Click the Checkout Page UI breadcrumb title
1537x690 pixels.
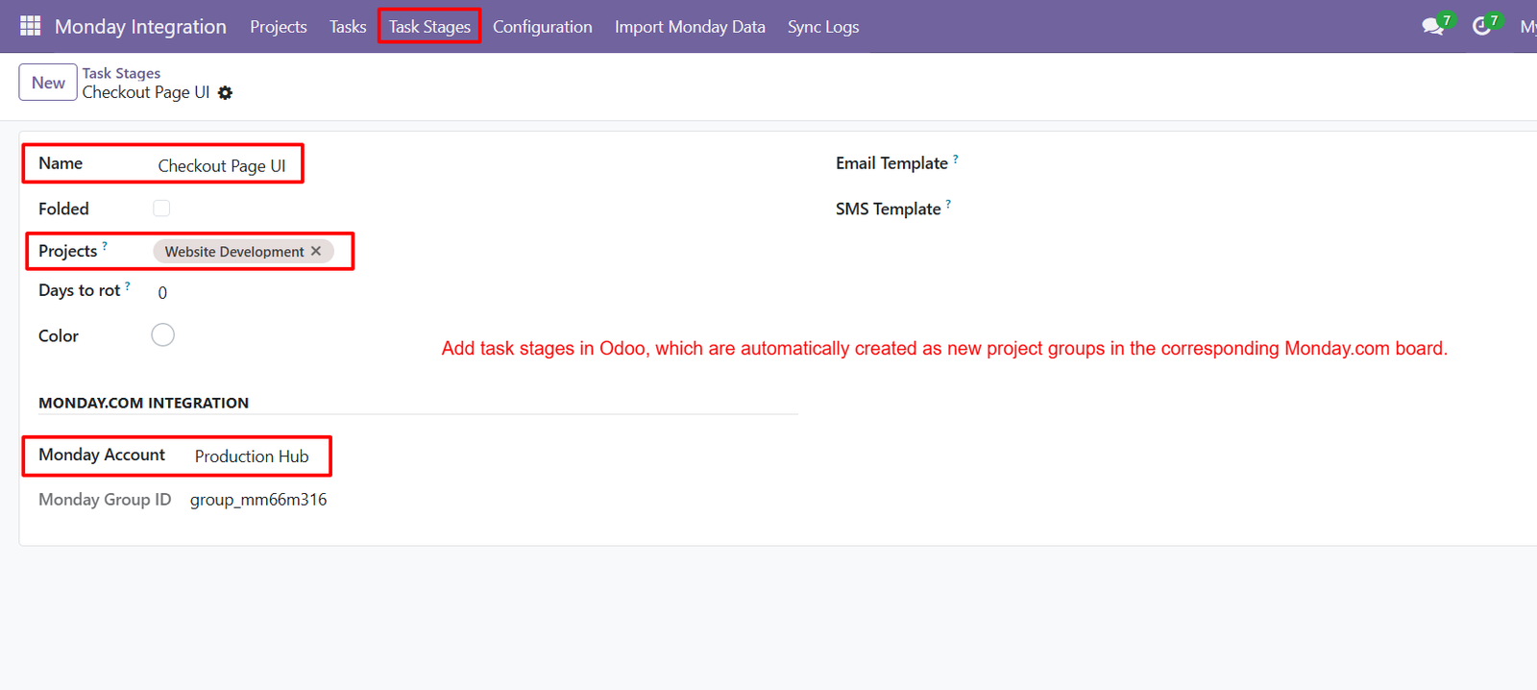pyautogui.click(x=146, y=92)
